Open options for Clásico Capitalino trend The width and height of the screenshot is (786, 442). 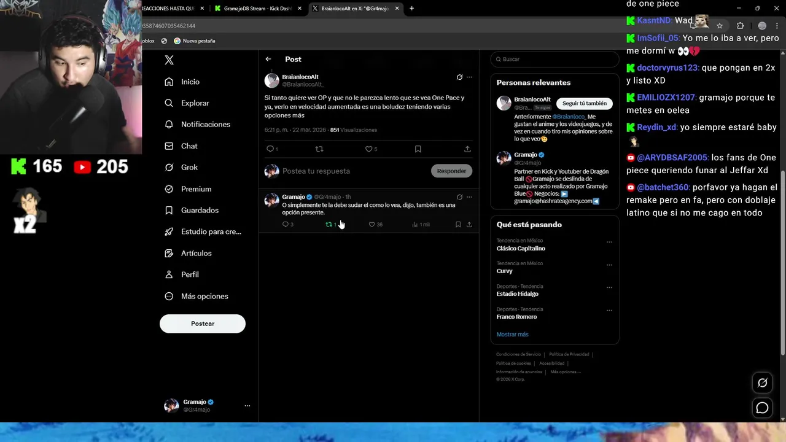coord(609,242)
